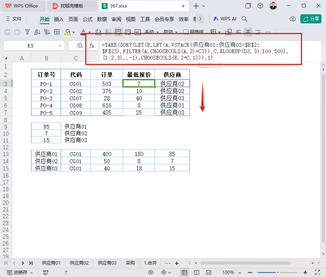
Task: Open the 数据 ribbon tab
Action: (102, 19)
